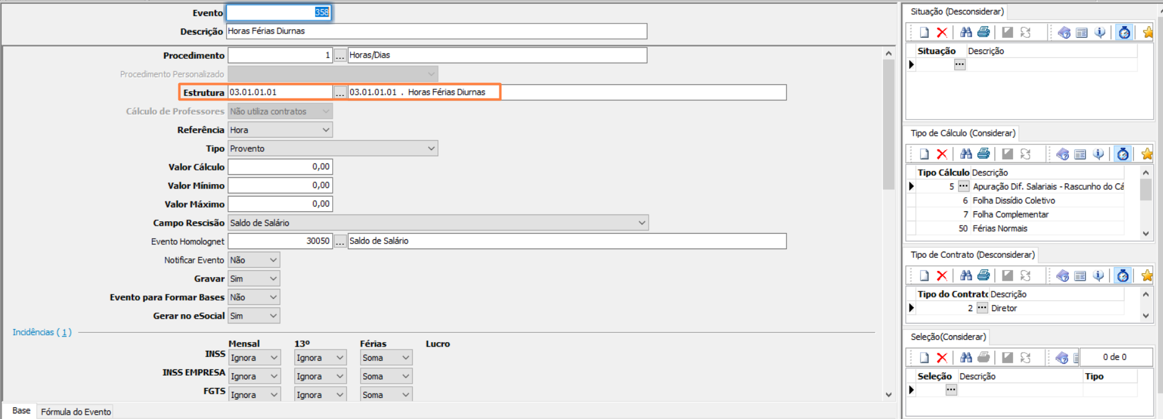1163x419 pixels.
Task: Click the binoculars search icon in Tipo de Contrato toolbar
Action: click(x=965, y=275)
